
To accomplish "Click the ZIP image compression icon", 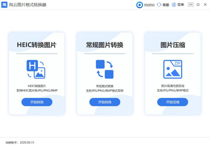I will pyautogui.click(x=173, y=69).
